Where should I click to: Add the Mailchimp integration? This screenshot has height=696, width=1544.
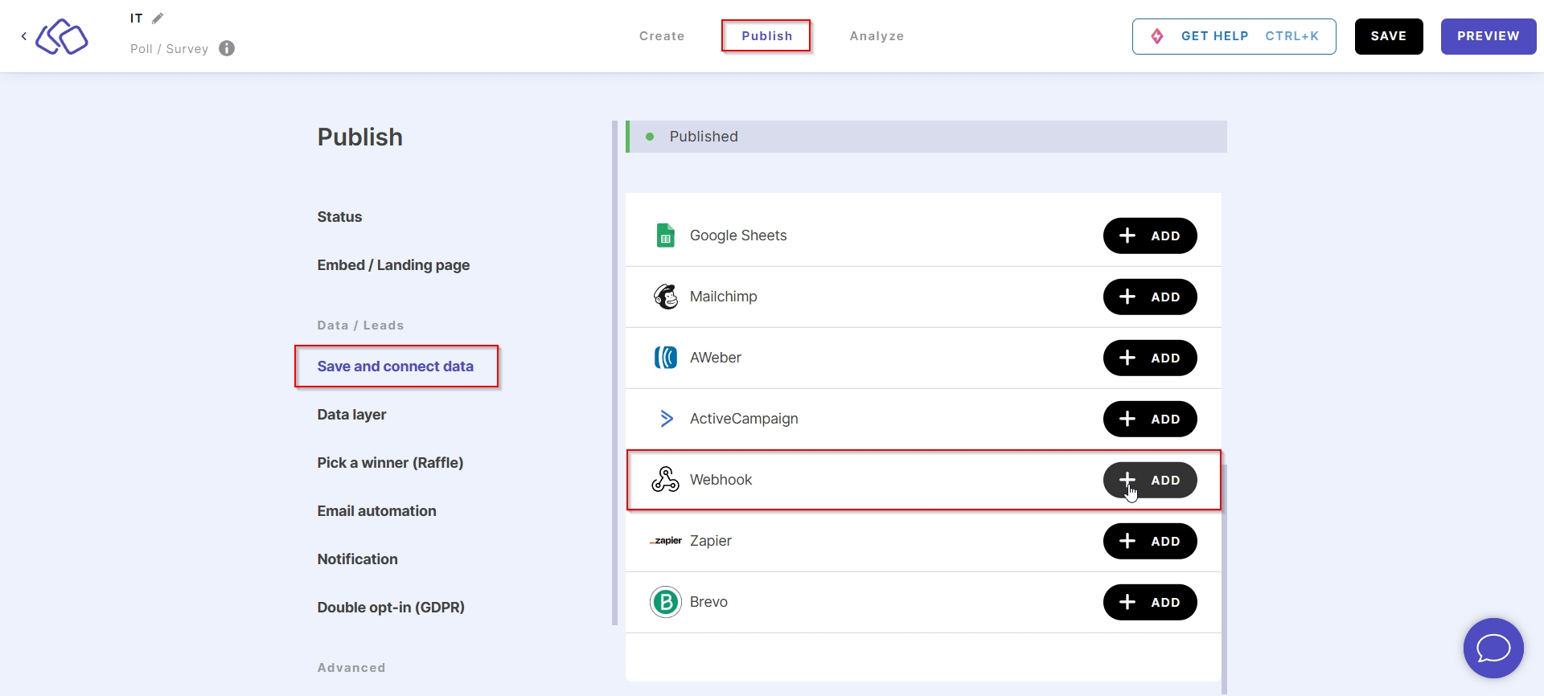click(1150, 297)
